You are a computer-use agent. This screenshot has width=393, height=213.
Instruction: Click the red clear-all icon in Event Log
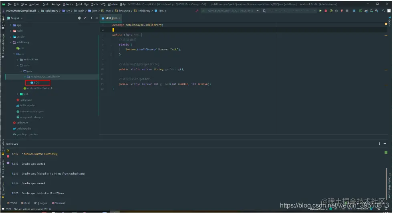pyautogui.click(x=8, y=156)
